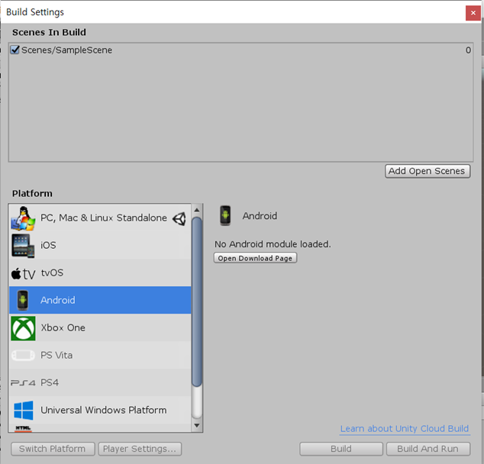Open Learn about Unity Cloud Build link

pyautogui.click(x=405, y=429)
